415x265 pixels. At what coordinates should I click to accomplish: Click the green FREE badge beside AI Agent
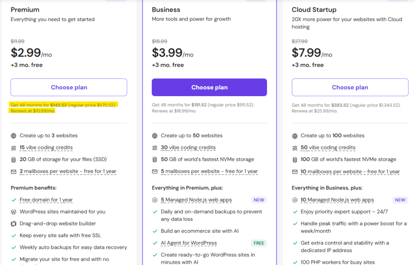[258, 243]
